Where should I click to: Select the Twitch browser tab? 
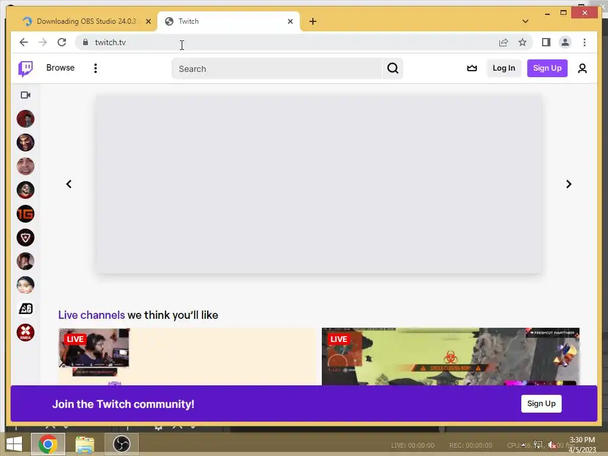click(x=228, y=21)
